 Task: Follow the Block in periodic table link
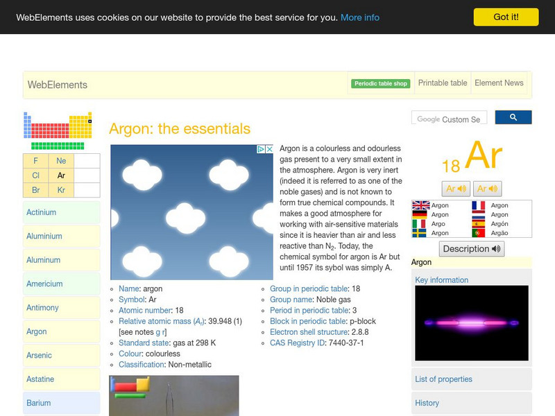308,322
